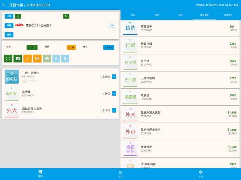Click the printer icon button
241x180 pixels.
pyautogui.click(x=47, y=58)
